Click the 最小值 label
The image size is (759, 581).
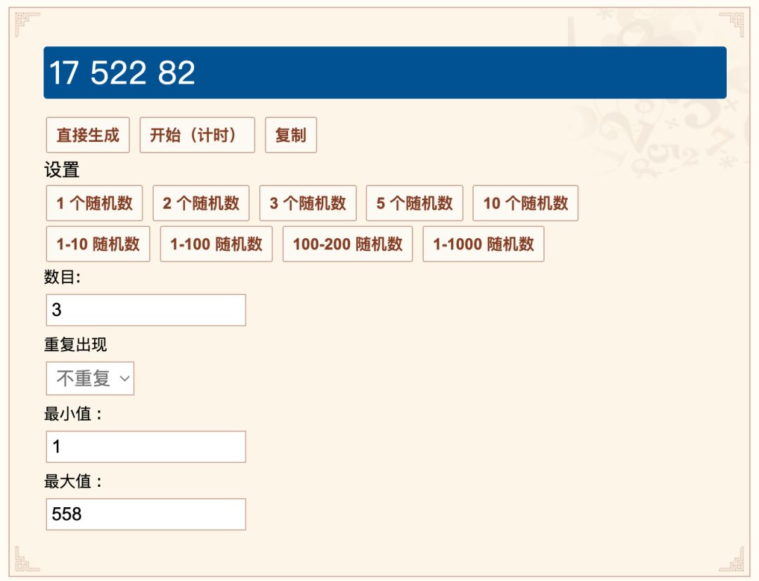pyautogui.click(x=73, y=414)
